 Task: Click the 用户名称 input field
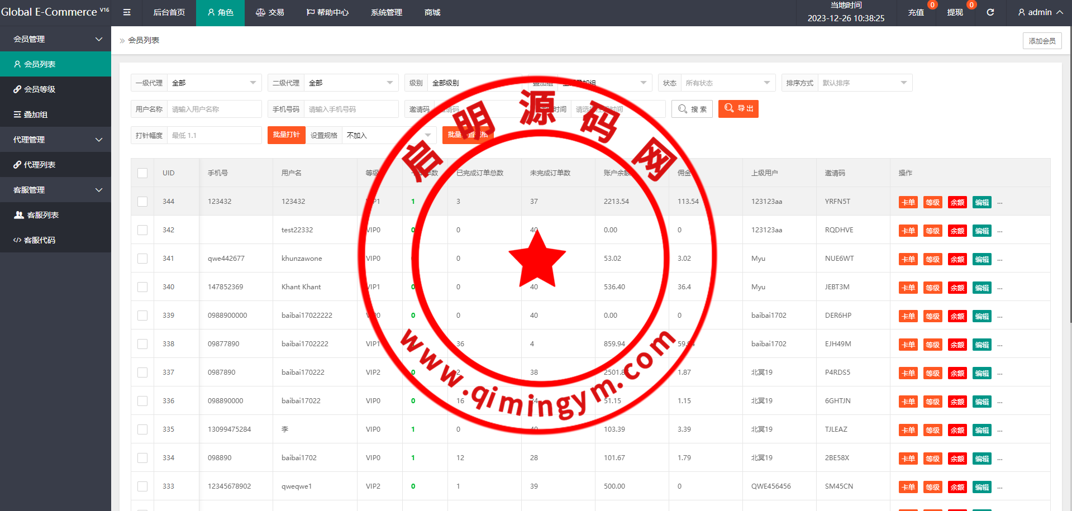point(214,109)
